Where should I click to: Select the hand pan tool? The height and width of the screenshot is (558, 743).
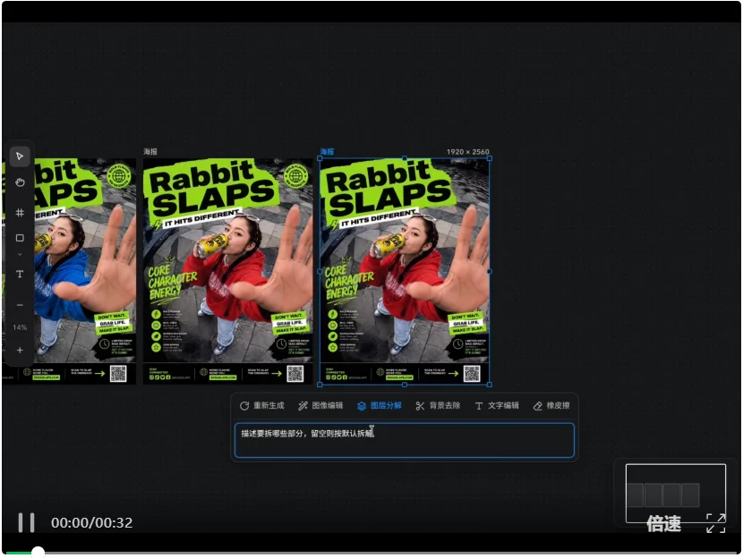coord(20,182)
